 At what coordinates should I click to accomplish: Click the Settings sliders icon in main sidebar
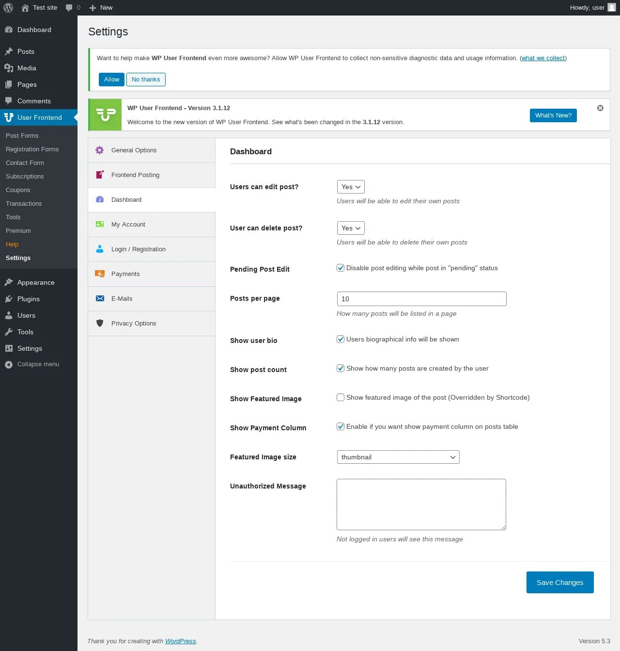point(9,348)
